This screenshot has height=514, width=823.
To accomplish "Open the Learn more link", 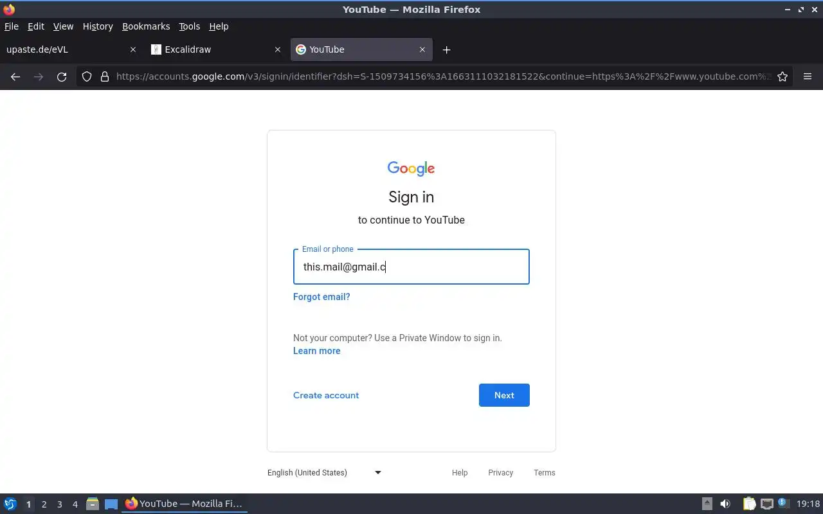I will click(x=316, y=351).
